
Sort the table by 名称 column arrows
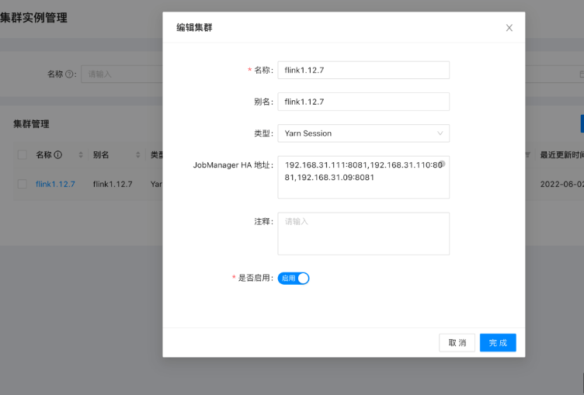pyautogui.click(x=81, y=155)
